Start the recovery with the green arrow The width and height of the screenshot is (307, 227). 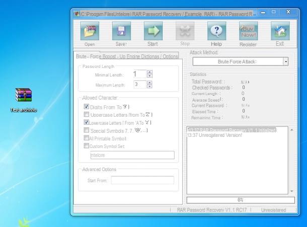click(x=153, y=31)
